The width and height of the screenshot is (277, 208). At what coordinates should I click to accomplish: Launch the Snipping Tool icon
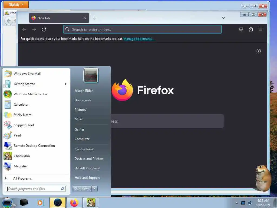coord(8,125)
